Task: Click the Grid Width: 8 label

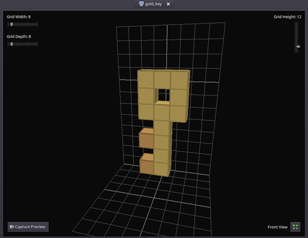Action: coord(19,17)
